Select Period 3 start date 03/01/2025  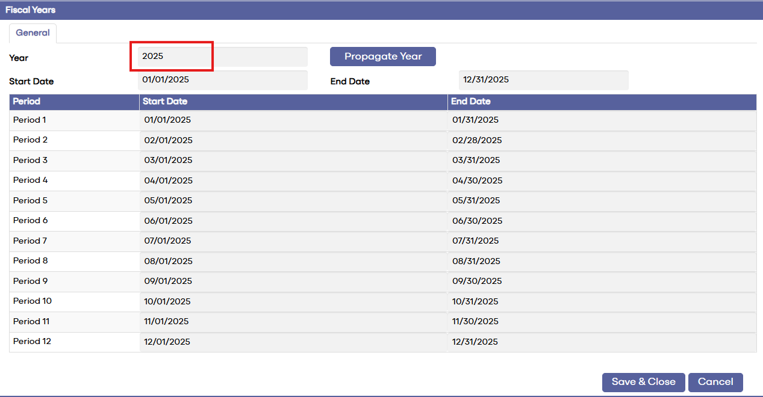[293, 161]
